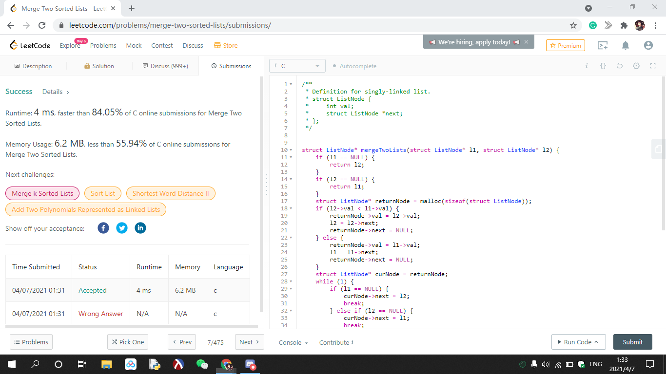
Task: Collapse code fold at line 22
Action: click(291, 238)
